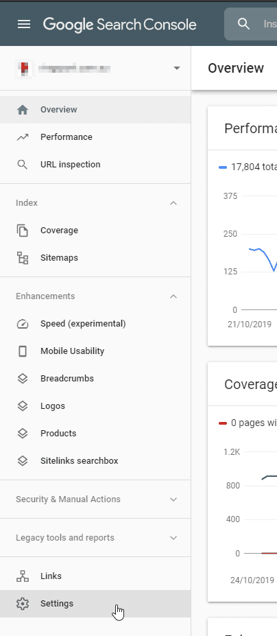The height and width of the screenshot is (636, 277).
Task: Click the search magnifier icon
Action: (x=243, y=24)
